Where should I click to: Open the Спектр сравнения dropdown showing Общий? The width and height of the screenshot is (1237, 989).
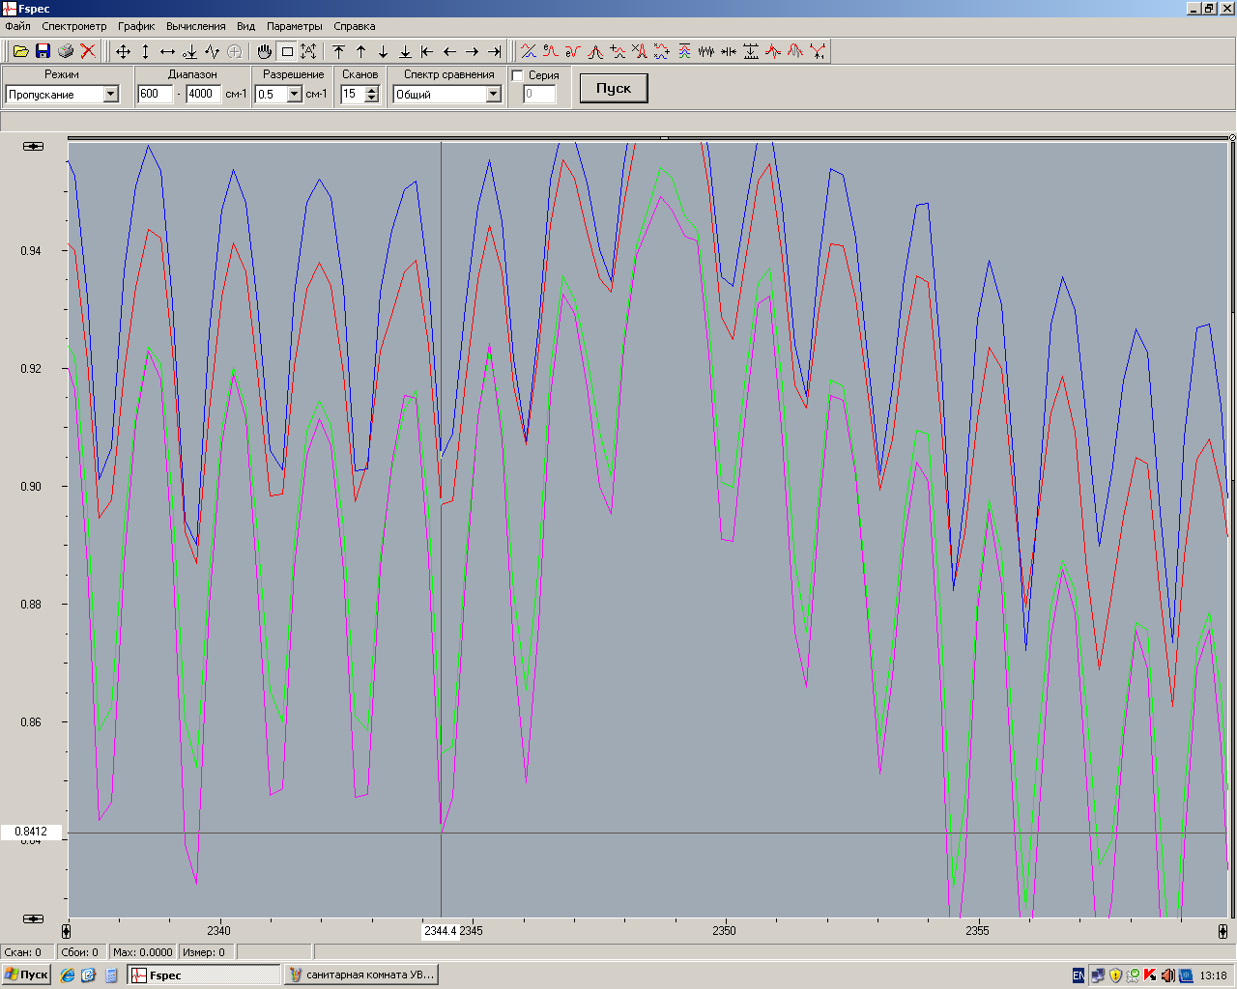pos(493,94)
